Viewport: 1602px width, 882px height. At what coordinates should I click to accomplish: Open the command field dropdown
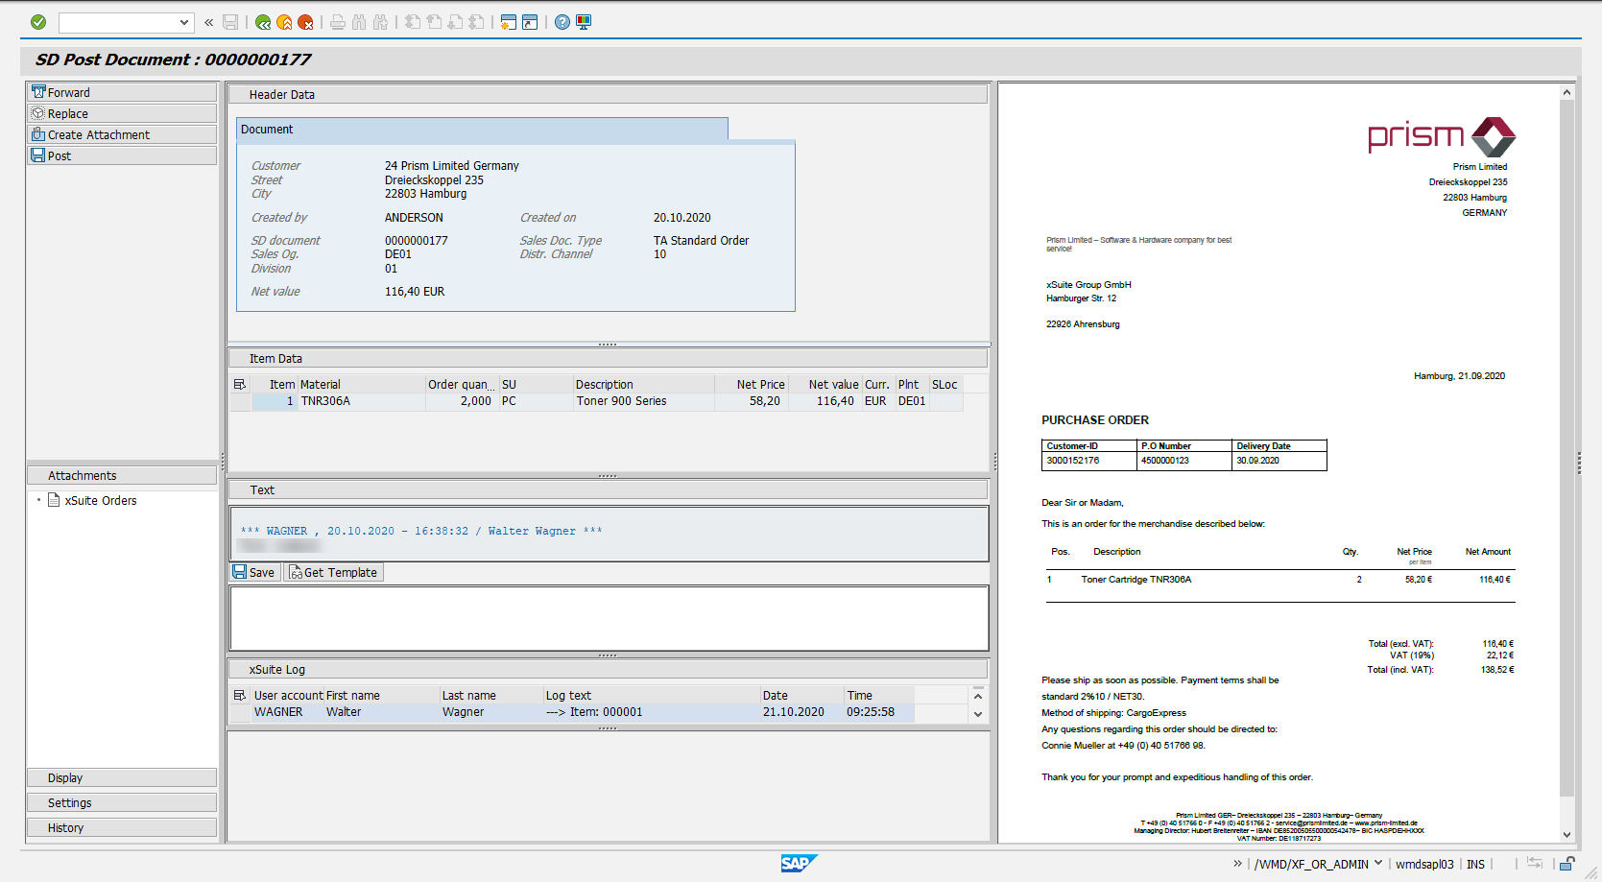pos(184,22)
